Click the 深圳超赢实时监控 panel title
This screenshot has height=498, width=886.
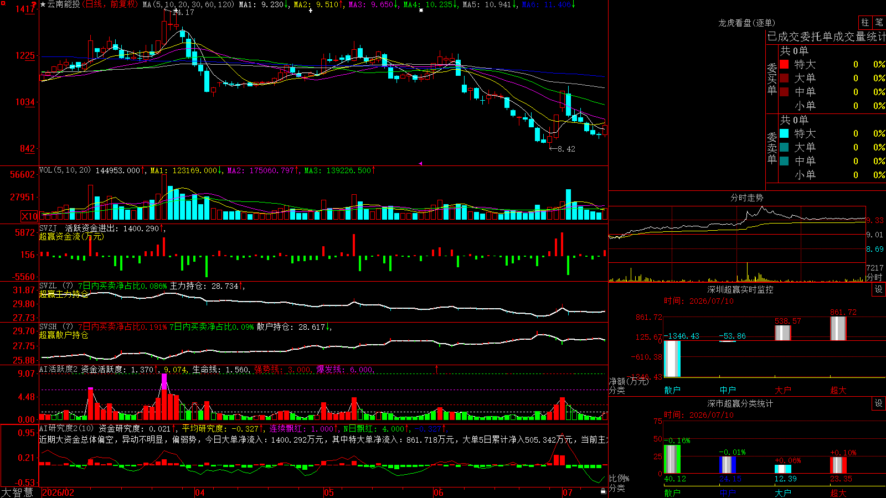pos(740,289)
